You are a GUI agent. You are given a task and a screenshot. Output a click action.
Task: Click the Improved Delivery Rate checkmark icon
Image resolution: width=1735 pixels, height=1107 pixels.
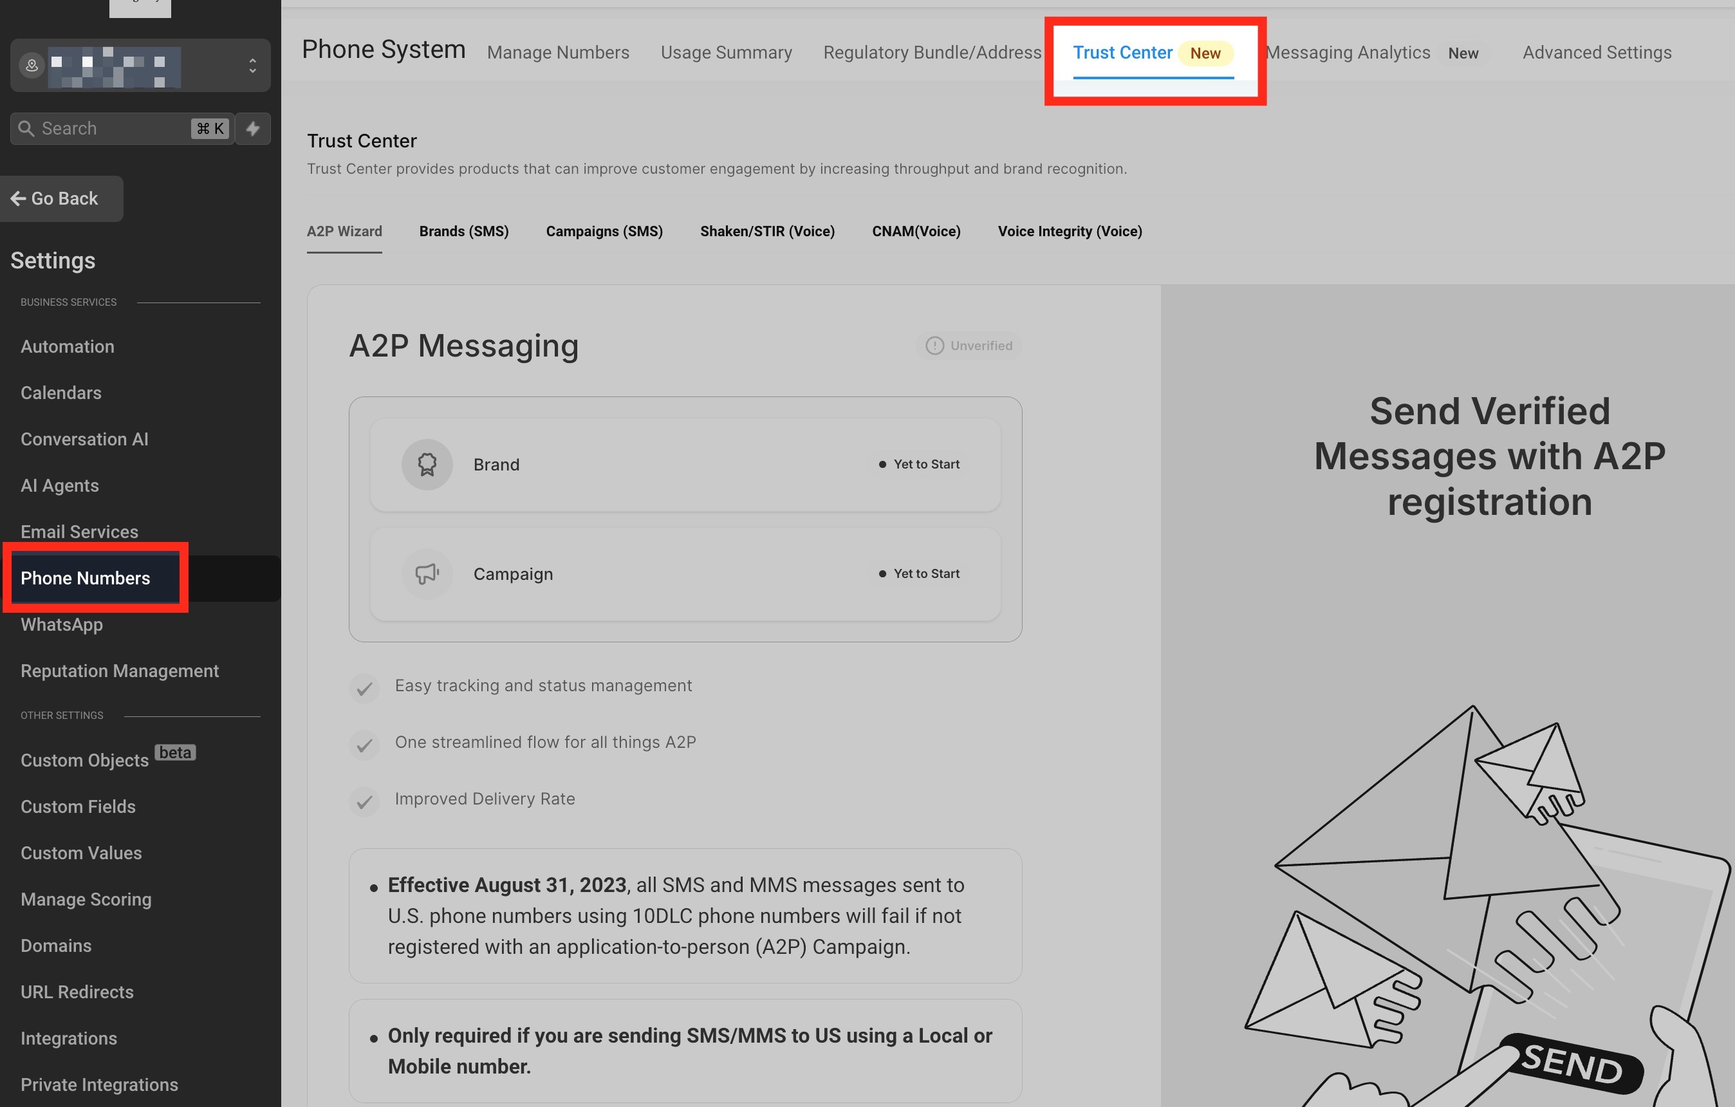pyautogui.click(x=365, y=801)
